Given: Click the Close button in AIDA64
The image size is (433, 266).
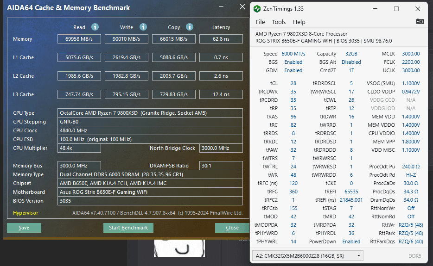Looking at the screenshot, I should pyautogui.click(x=232, y=228).
